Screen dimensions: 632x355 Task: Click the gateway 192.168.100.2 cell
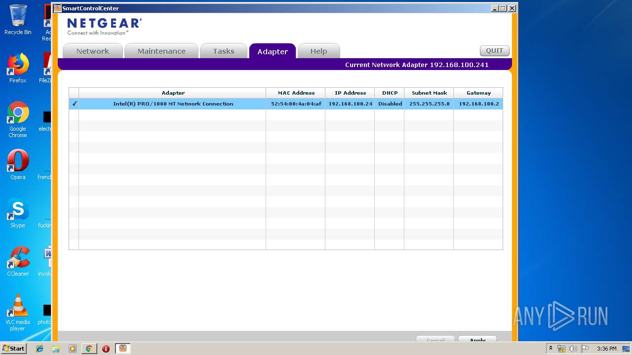point(478,104)
